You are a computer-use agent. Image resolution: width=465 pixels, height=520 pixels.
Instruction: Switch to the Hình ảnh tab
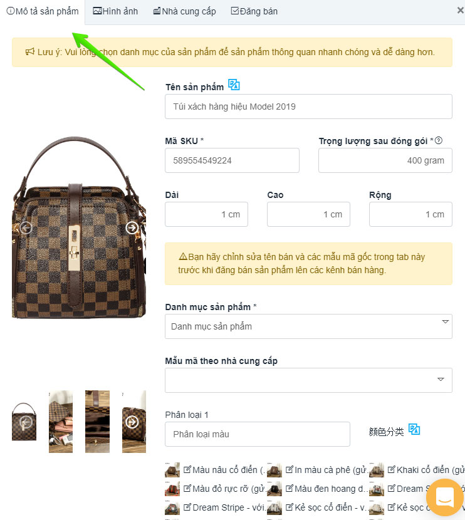[115, 11]
